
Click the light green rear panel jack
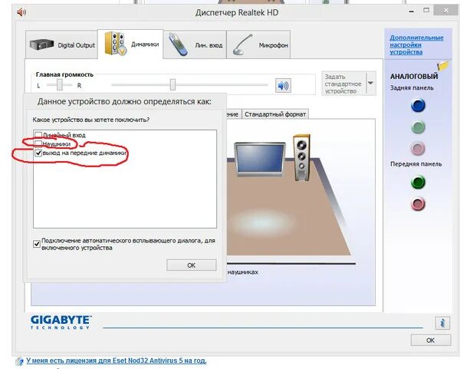[x=418, y=127]
